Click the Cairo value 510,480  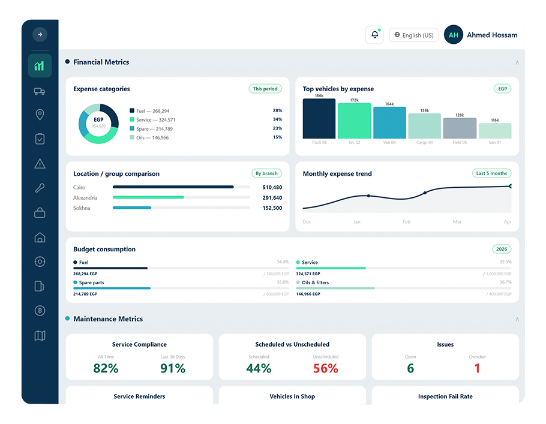click(x=272, y=187)
